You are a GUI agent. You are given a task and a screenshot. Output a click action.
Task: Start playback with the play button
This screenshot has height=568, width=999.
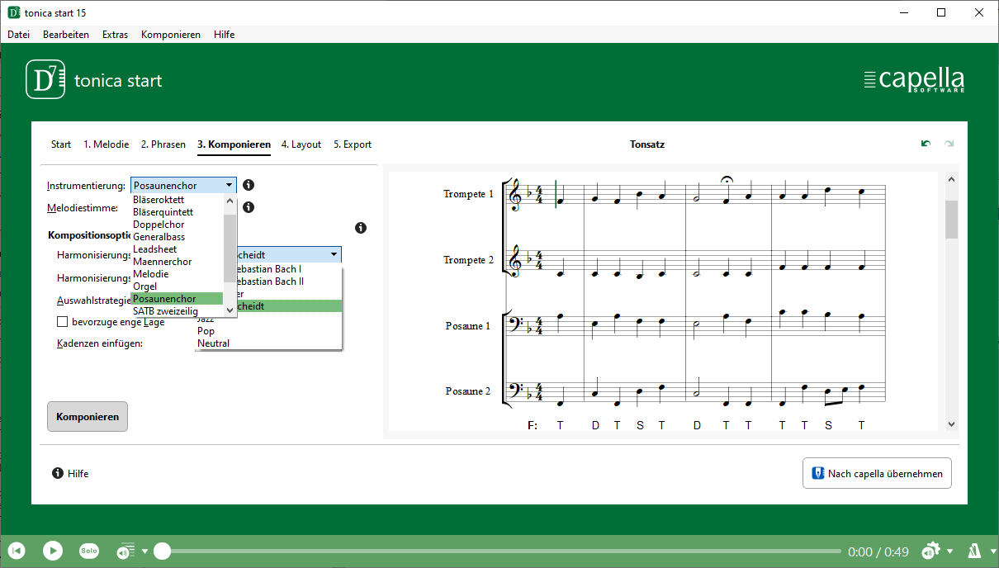pos(53,551)
